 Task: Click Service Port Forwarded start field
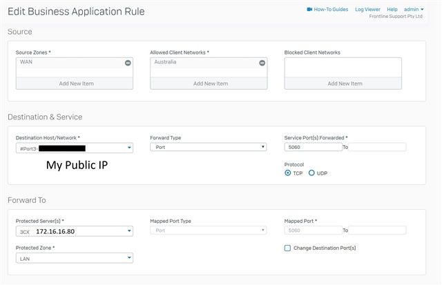[x=314, y=147]
